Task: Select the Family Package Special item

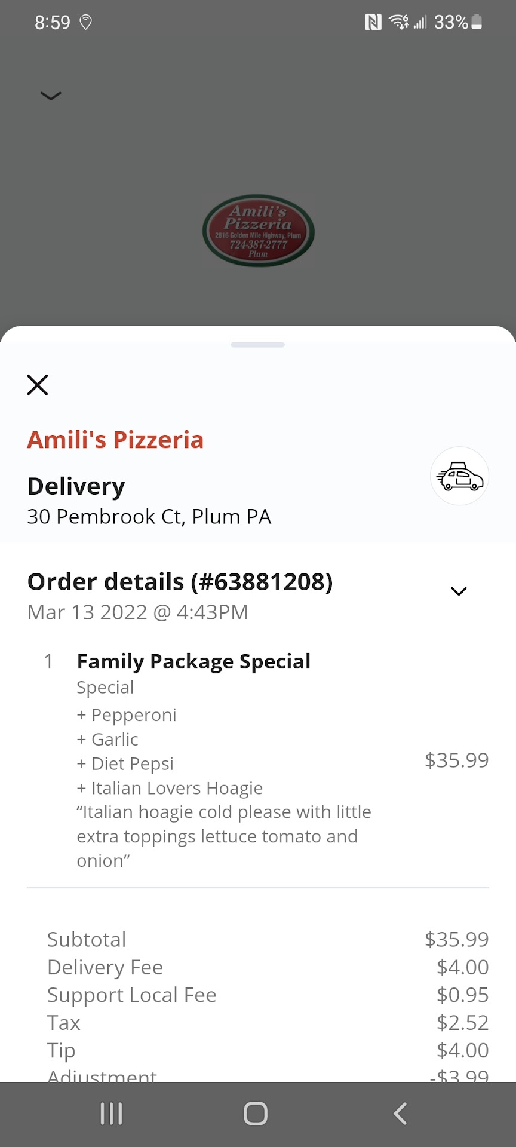Action: tap(193, 662)
